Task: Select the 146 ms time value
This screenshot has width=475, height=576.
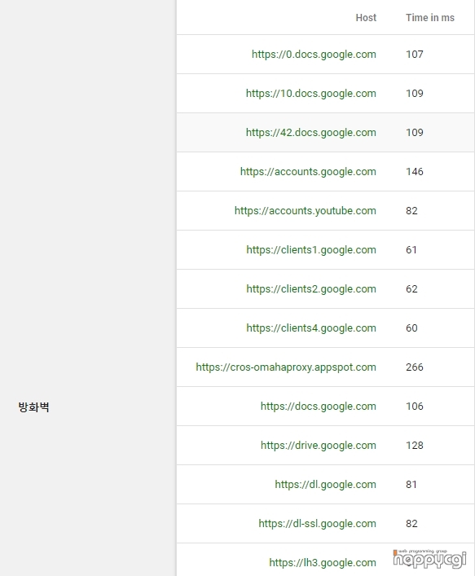Action: point(415,172)
